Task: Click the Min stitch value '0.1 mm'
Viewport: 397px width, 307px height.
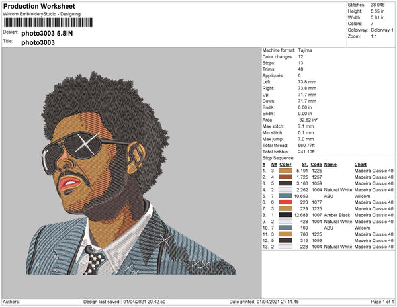Action: click(x=306, y=132)
